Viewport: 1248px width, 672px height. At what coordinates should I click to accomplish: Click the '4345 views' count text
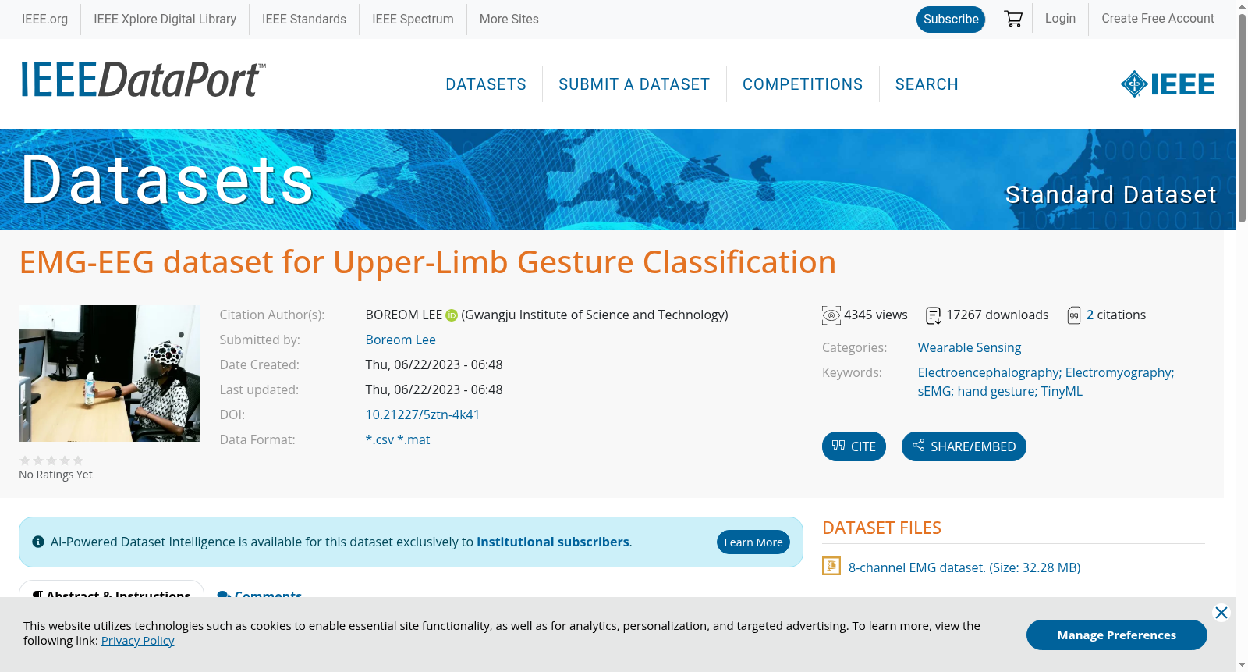876,315
